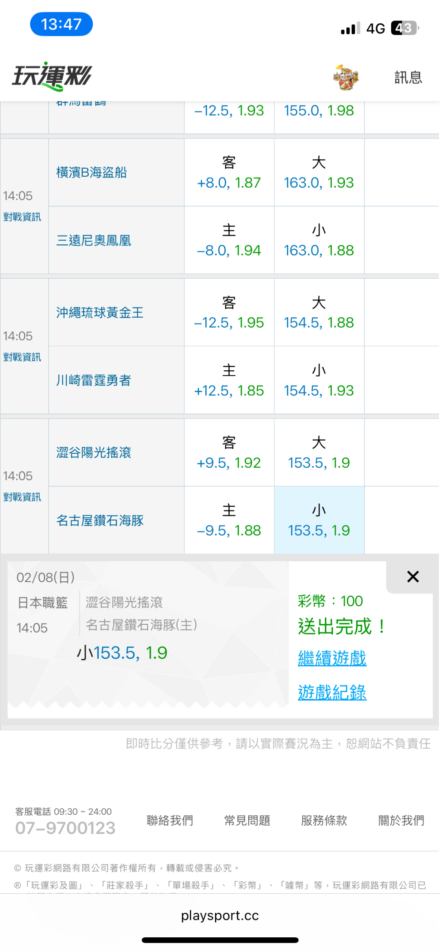
Task: Open the 遊戲紀錄 link
Action: tap(332, 693)
